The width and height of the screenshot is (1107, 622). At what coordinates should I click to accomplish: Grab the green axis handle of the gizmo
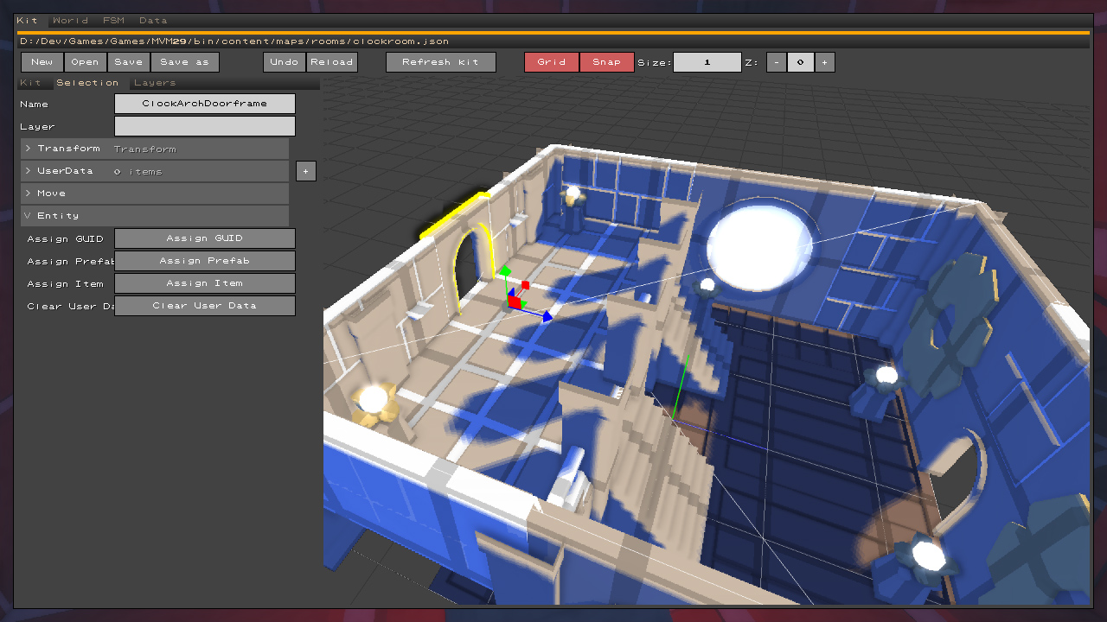click(x=505, y=271)
